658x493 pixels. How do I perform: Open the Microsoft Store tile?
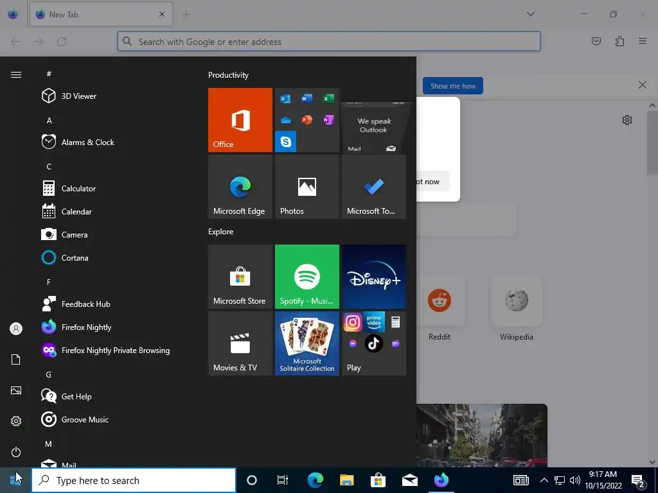[240, 277]
